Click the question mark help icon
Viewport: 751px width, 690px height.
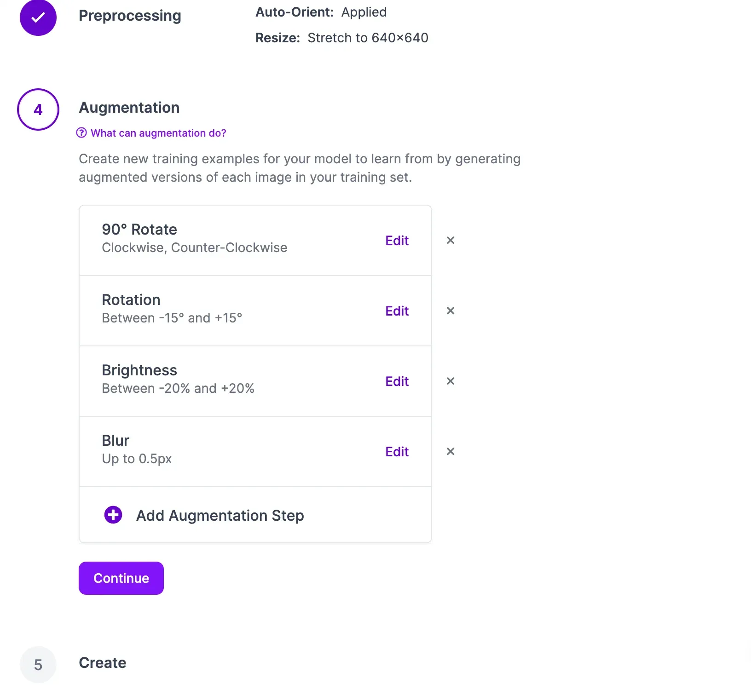81,133
